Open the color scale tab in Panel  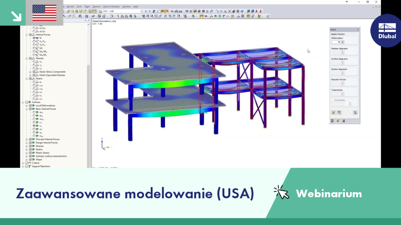pos(332,121)
